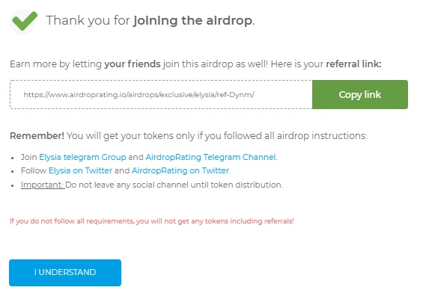Click the bullet before the Important note
Image resolution: width=429 pixels, height=296 pixels.
coord(13,185)
